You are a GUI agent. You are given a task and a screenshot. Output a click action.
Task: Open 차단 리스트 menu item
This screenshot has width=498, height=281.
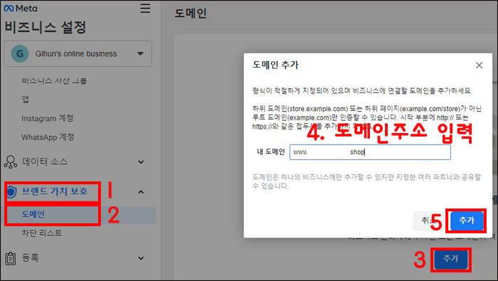[41, 233]
